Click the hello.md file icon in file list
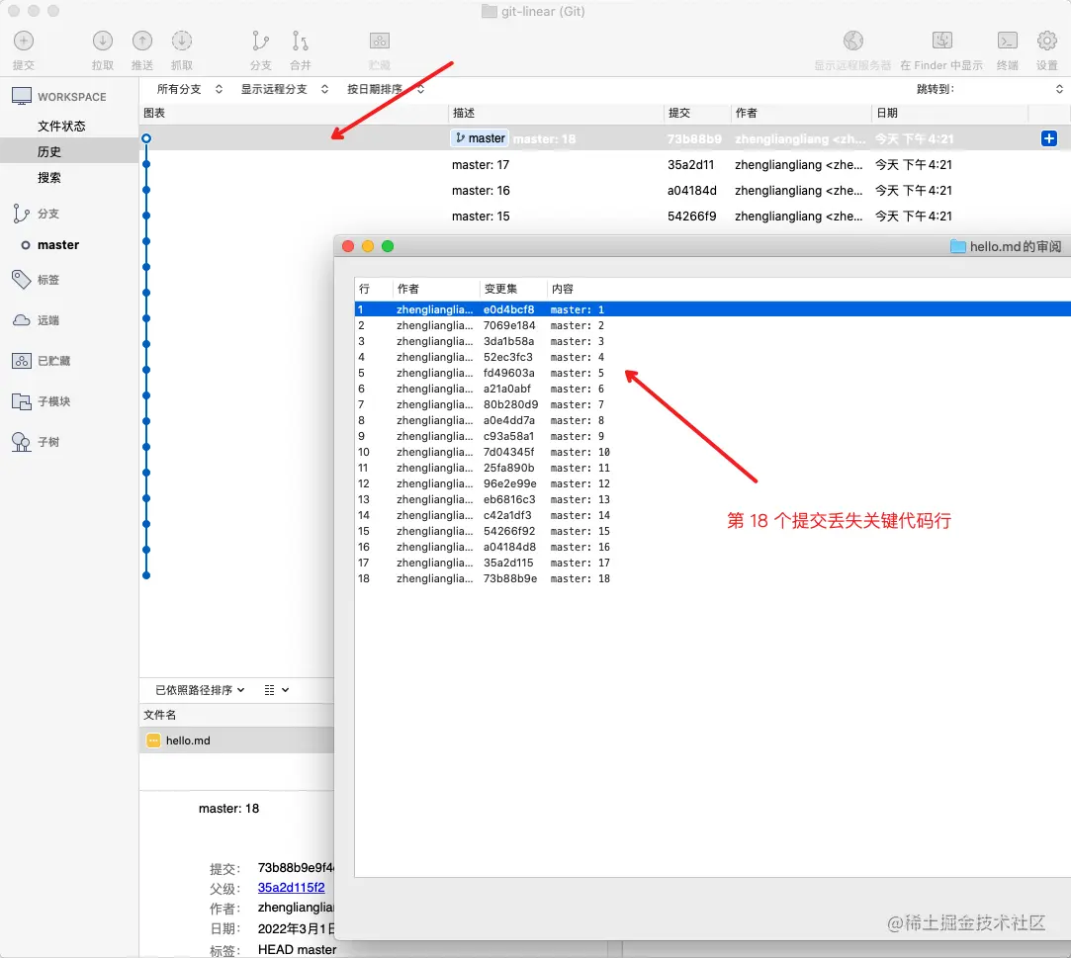 point(153,740)
